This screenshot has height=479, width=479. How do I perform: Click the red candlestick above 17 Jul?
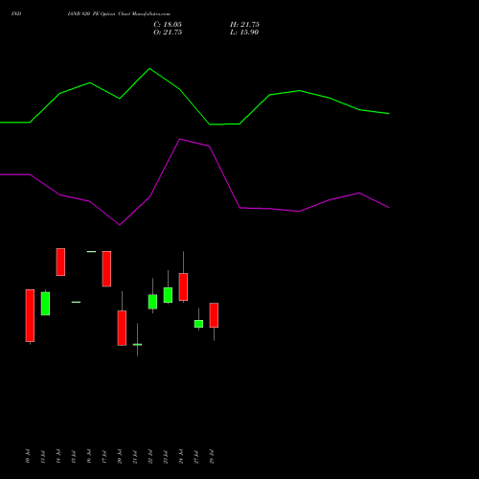106,269
